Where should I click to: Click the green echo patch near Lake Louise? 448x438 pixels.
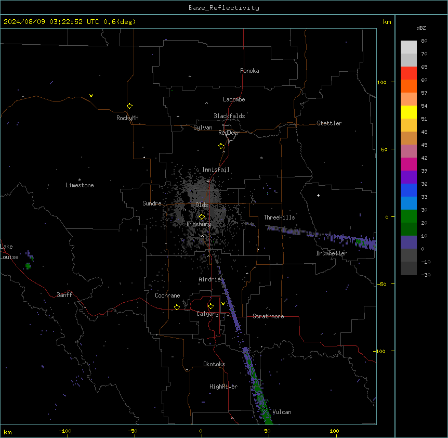pos(28,266)
